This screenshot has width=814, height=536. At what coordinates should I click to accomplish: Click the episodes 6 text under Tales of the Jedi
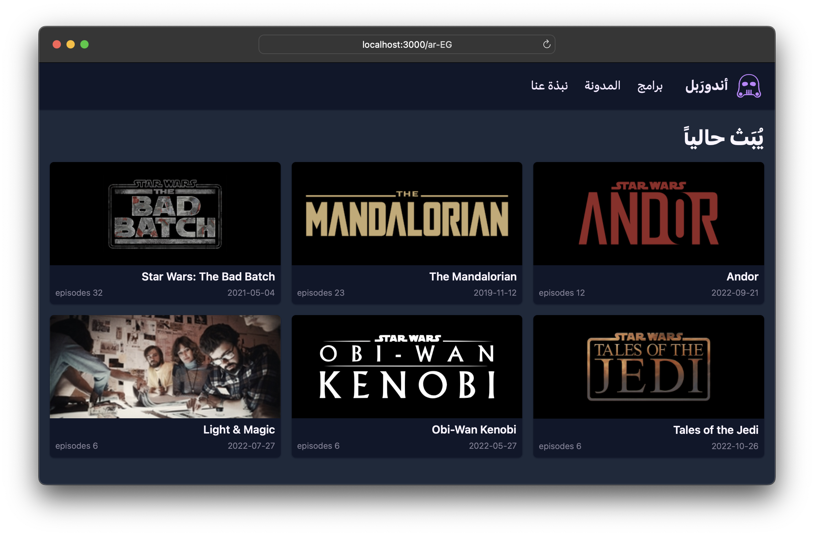[x=560, y=446]
